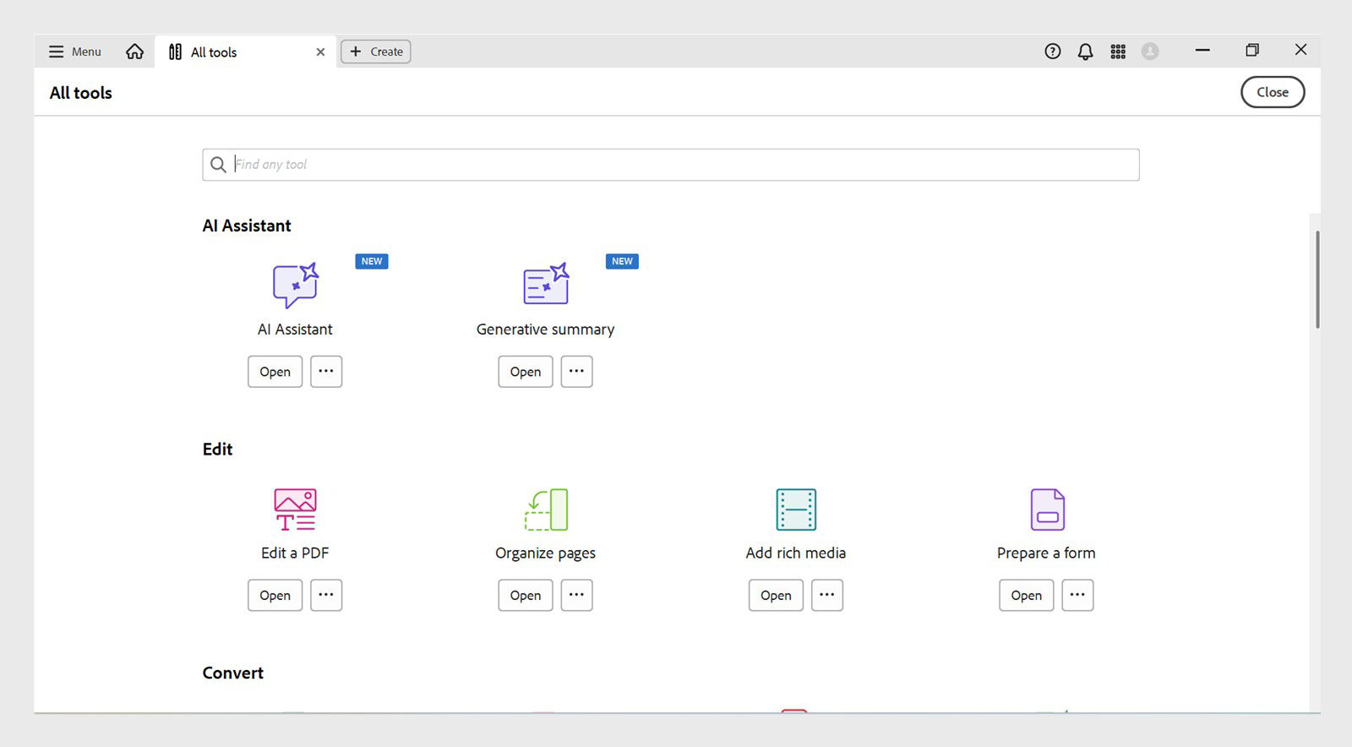Image resolution: width=1352 pixels, height=747 pixels.
Task: Click the Create button
Action: click(x=376, y=52)
